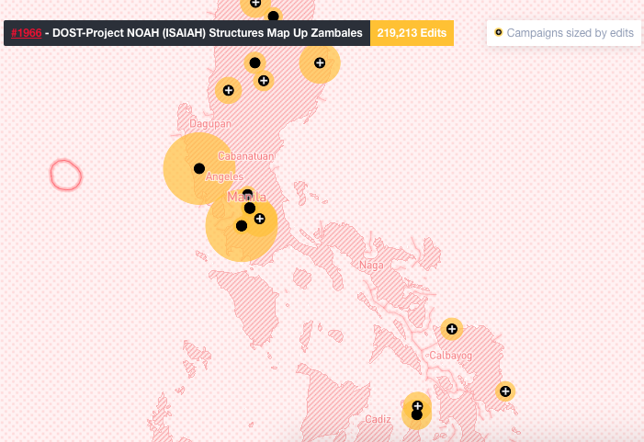Image resolution: width=644 pixels, height=442 pixels.
Task: Select the black dot marker beside Angeles
Action: [x=199, y=168]
